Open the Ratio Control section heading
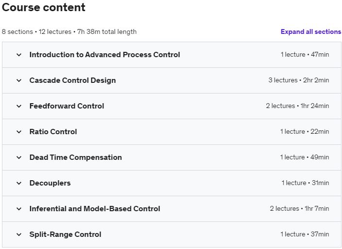The height and width of the screenshot is (249, 342). [53, 132]
